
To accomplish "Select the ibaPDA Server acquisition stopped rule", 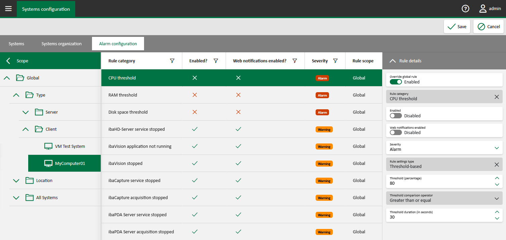I will [x=242, y=232].
